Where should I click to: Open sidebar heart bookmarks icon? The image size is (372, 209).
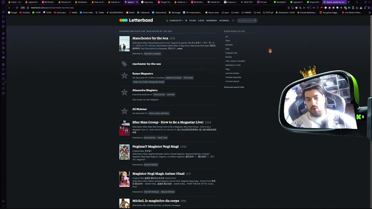(3, 69)
